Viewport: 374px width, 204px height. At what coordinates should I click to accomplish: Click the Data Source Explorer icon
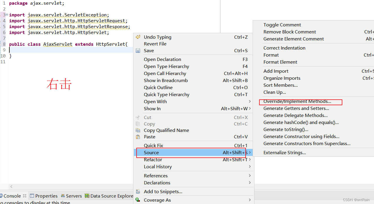[87, 196]
